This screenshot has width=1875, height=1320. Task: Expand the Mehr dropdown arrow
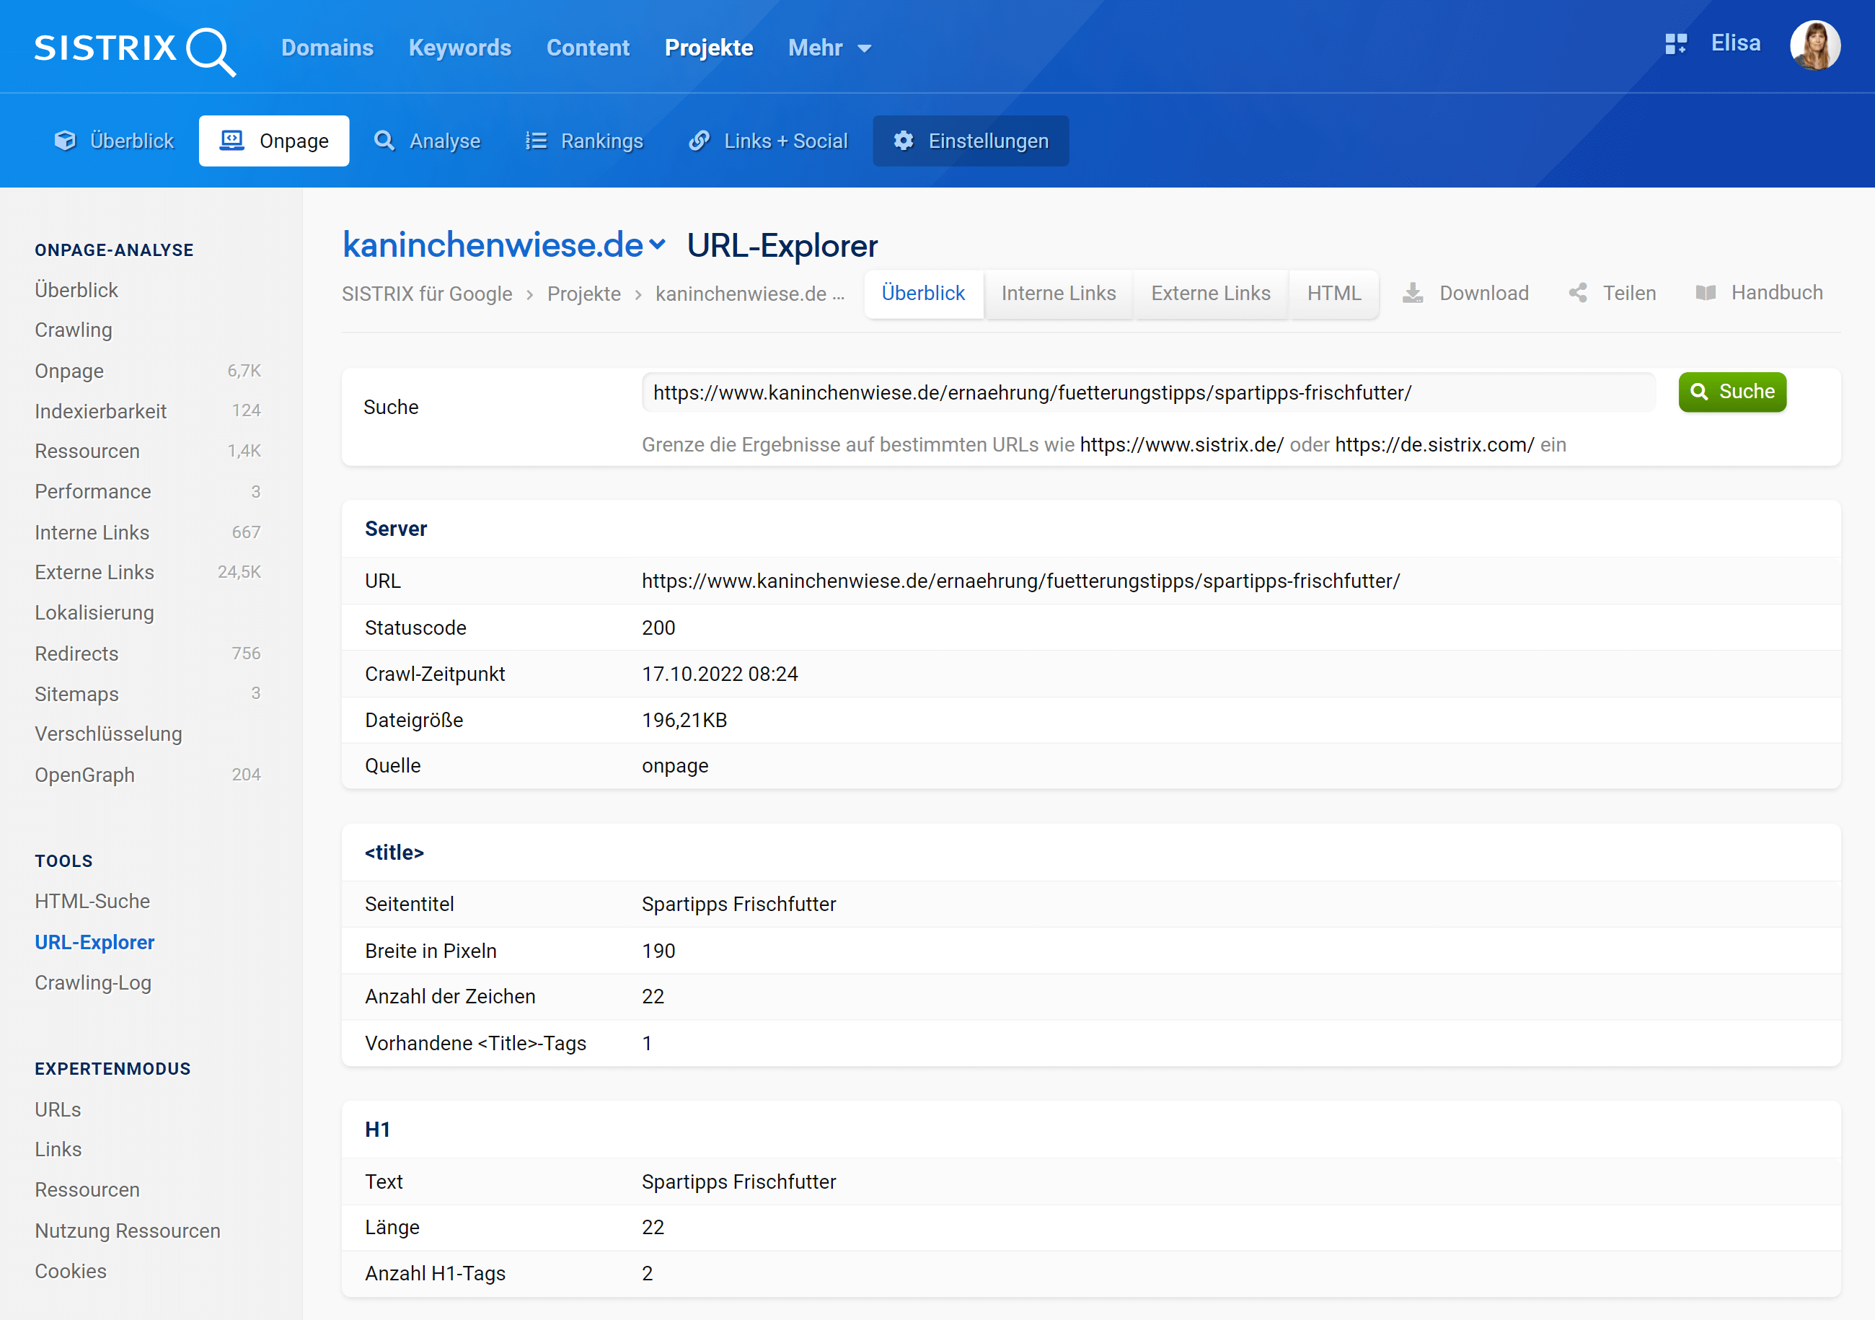864,49
